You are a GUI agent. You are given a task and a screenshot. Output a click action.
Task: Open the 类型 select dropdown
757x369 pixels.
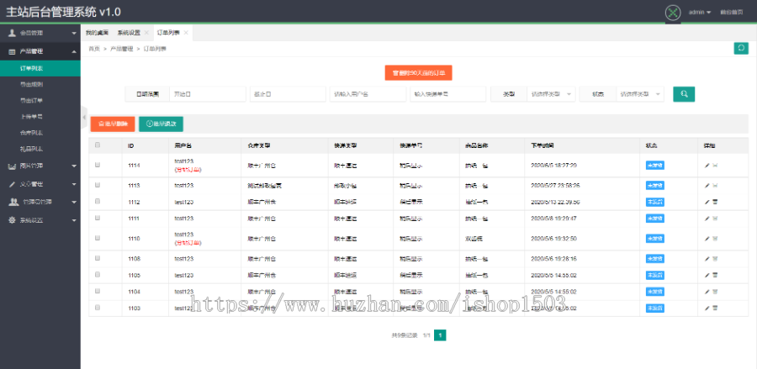tap(551, 94)
